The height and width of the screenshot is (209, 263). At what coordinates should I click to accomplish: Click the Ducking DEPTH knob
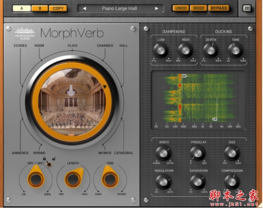210,50
